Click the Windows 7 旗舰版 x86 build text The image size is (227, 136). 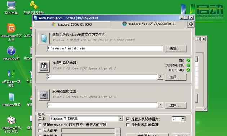coord(94,40)
